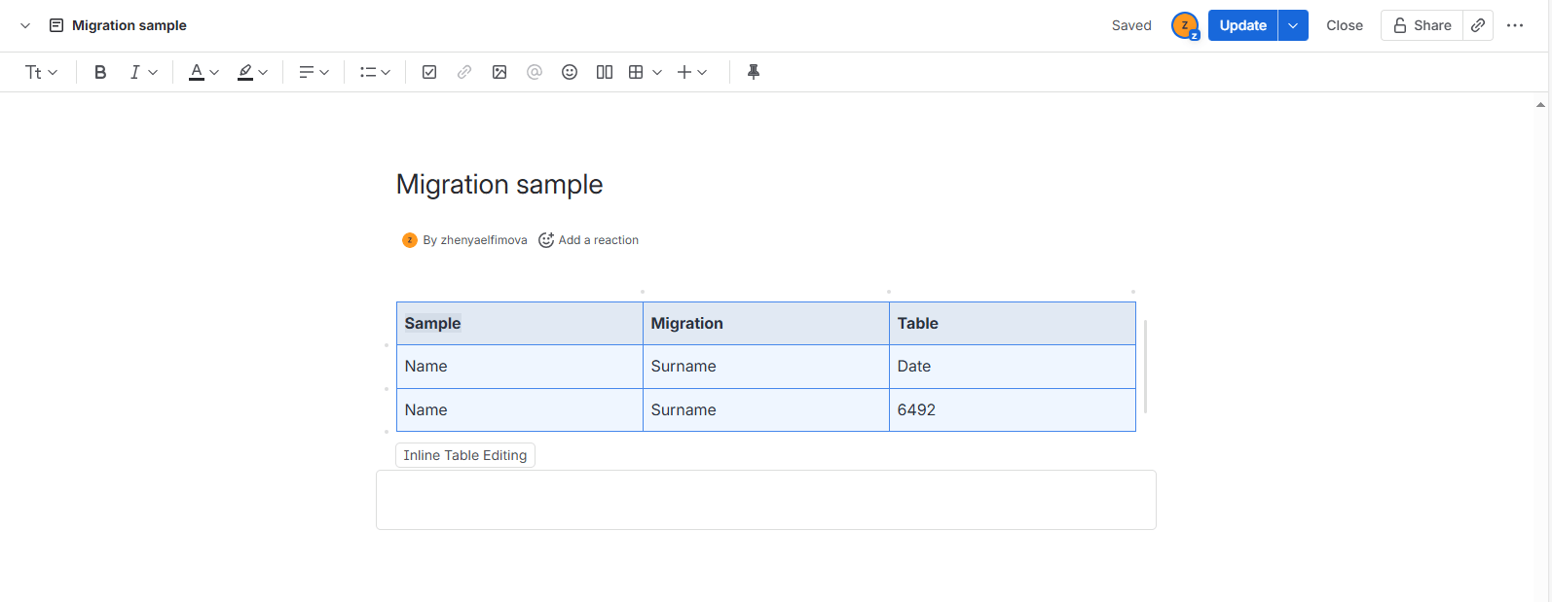Insert a link using the link icon
This screenshot has width=1552, height=602.
463,71
